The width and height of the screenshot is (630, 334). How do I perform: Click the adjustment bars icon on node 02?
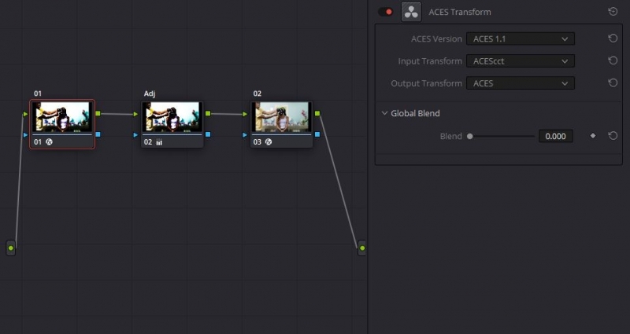point(159,142)
